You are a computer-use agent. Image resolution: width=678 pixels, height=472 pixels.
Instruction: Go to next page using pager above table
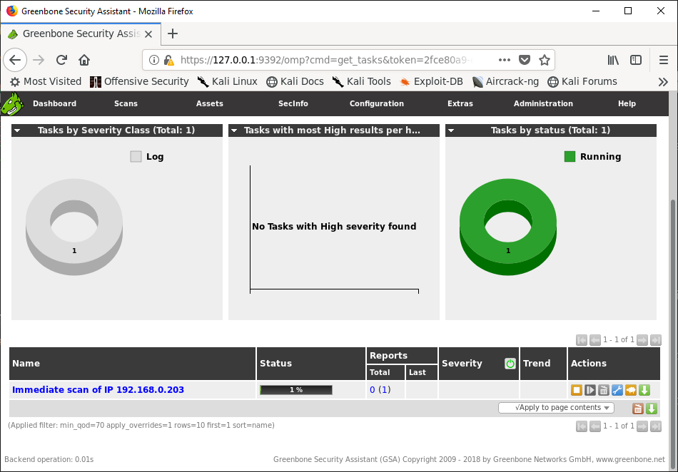coord(642,340)
